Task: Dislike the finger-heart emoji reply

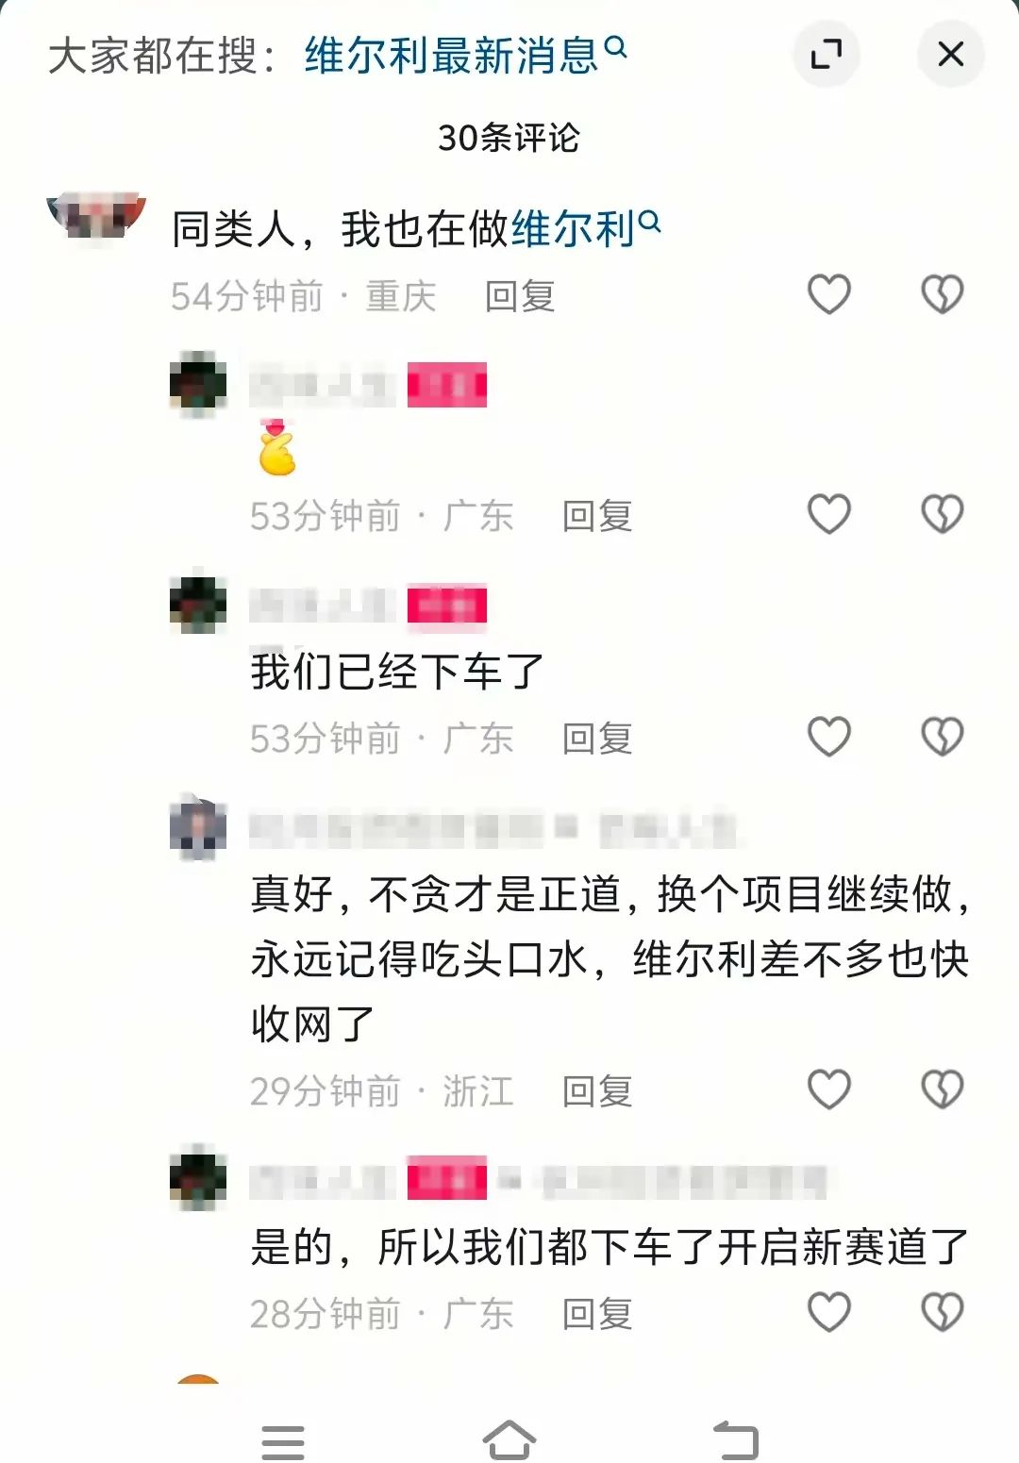Action: 942,514
